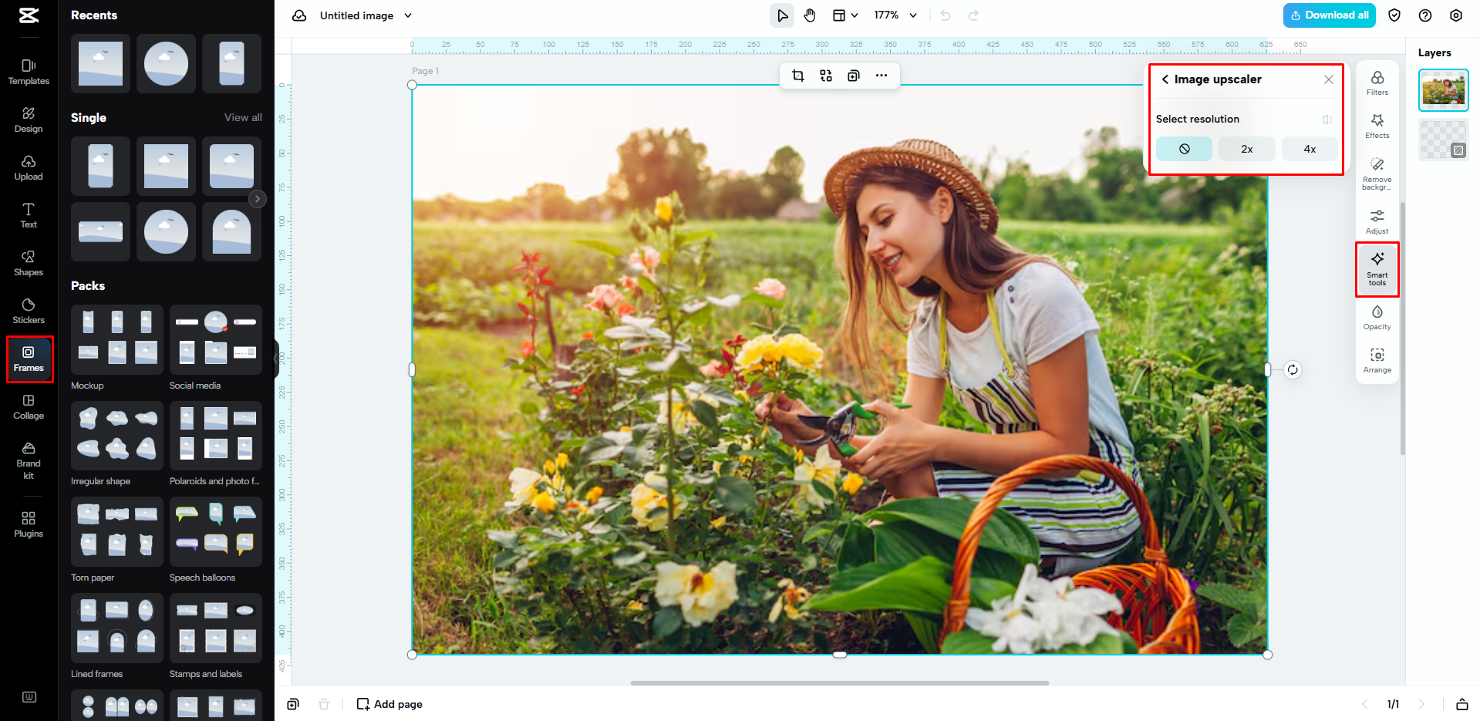Select the garden photo layer thumbnail in Layers
This screenshot has height=721, width=1480.
click(1442, 89)
